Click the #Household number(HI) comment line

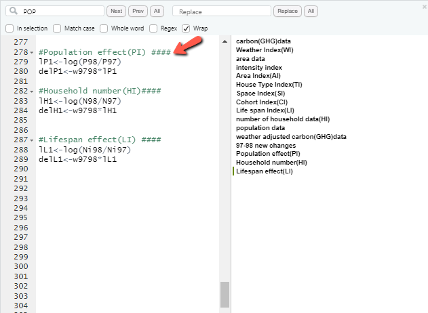pyautogui.click(x=100, y=91)
